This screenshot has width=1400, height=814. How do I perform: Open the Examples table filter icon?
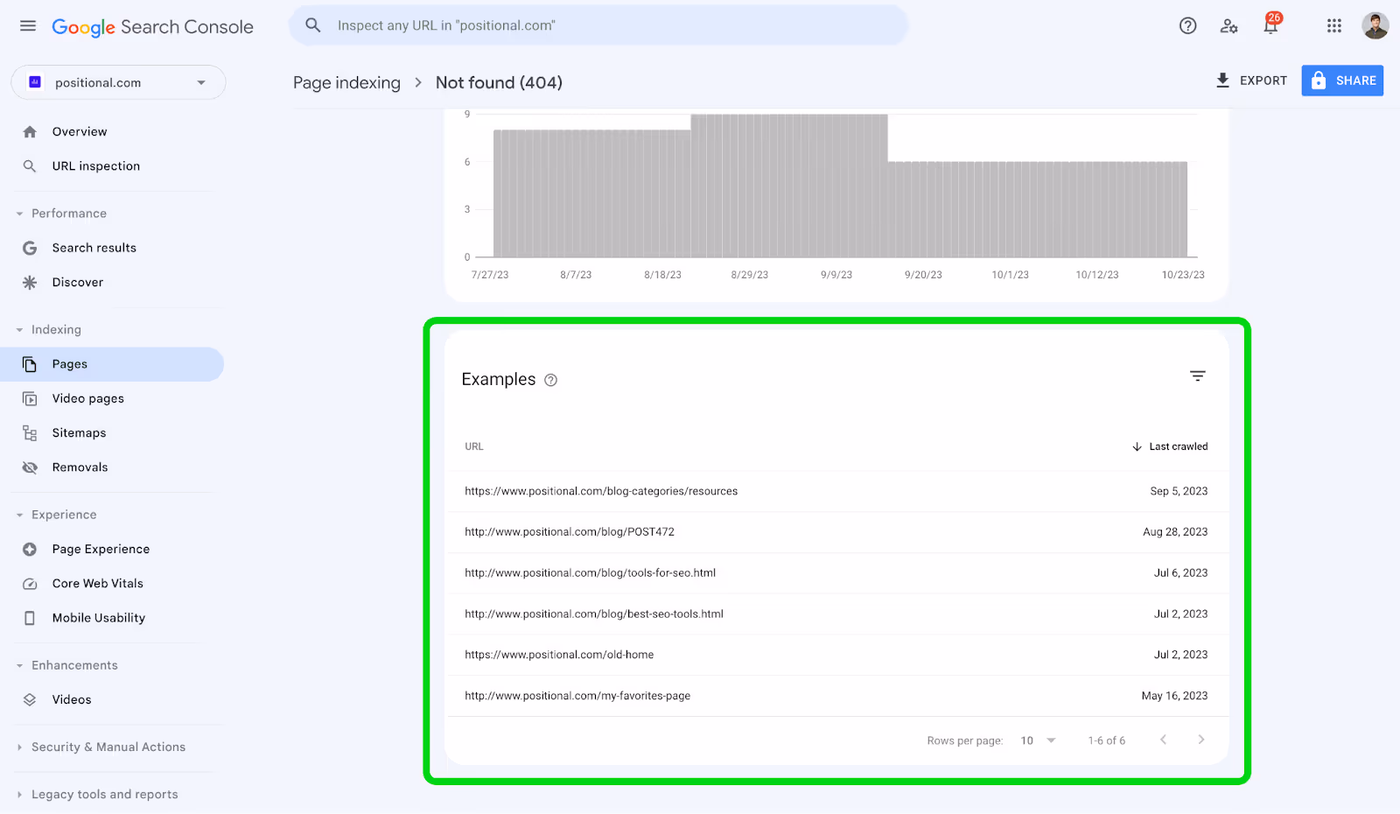[x=1197, y=376]
